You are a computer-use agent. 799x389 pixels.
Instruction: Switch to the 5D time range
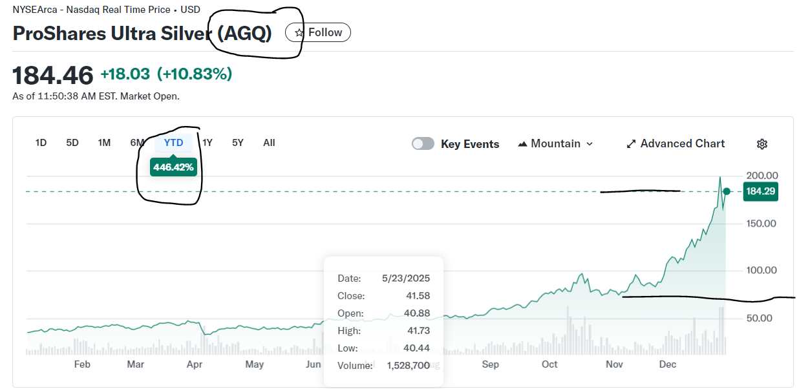click(72, 143)
